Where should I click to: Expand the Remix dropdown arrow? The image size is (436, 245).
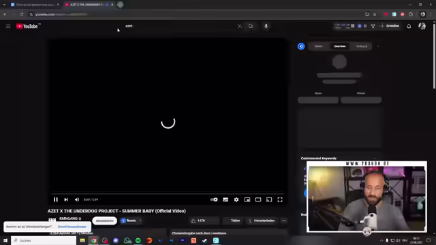tap(140, 220)
